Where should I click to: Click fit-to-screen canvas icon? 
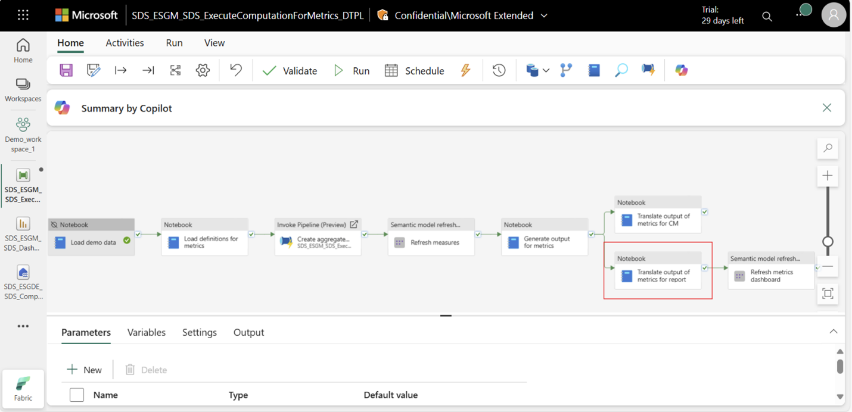point(828,294)
